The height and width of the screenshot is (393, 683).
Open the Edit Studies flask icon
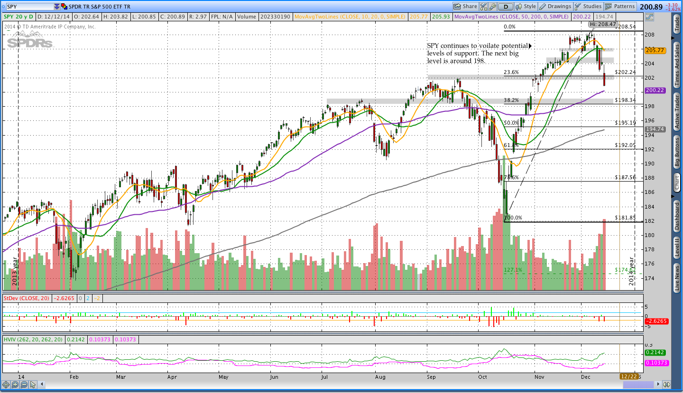[x=483, y=6]
